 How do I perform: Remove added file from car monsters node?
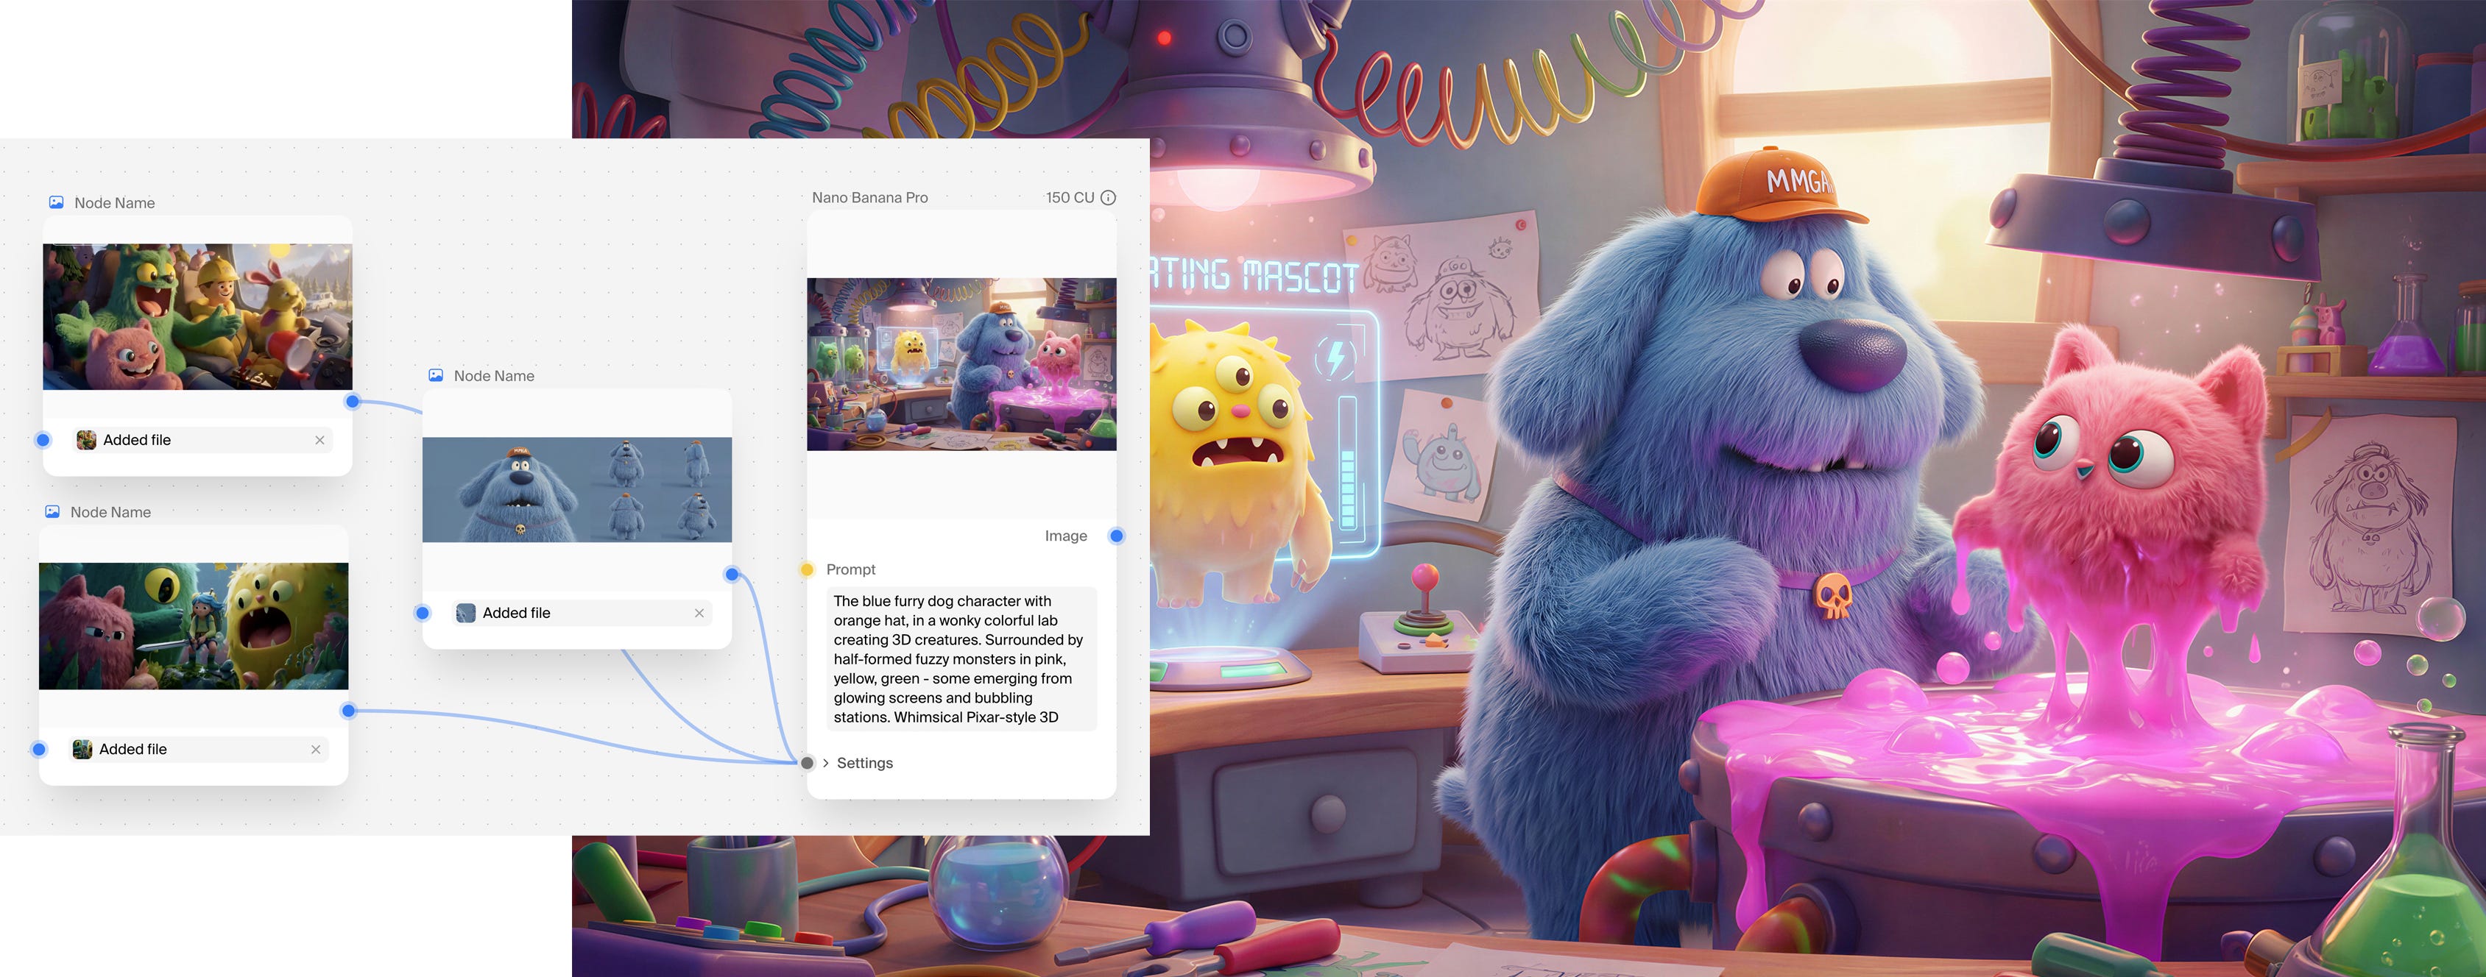pyautogui.click(x=319, y=440)
